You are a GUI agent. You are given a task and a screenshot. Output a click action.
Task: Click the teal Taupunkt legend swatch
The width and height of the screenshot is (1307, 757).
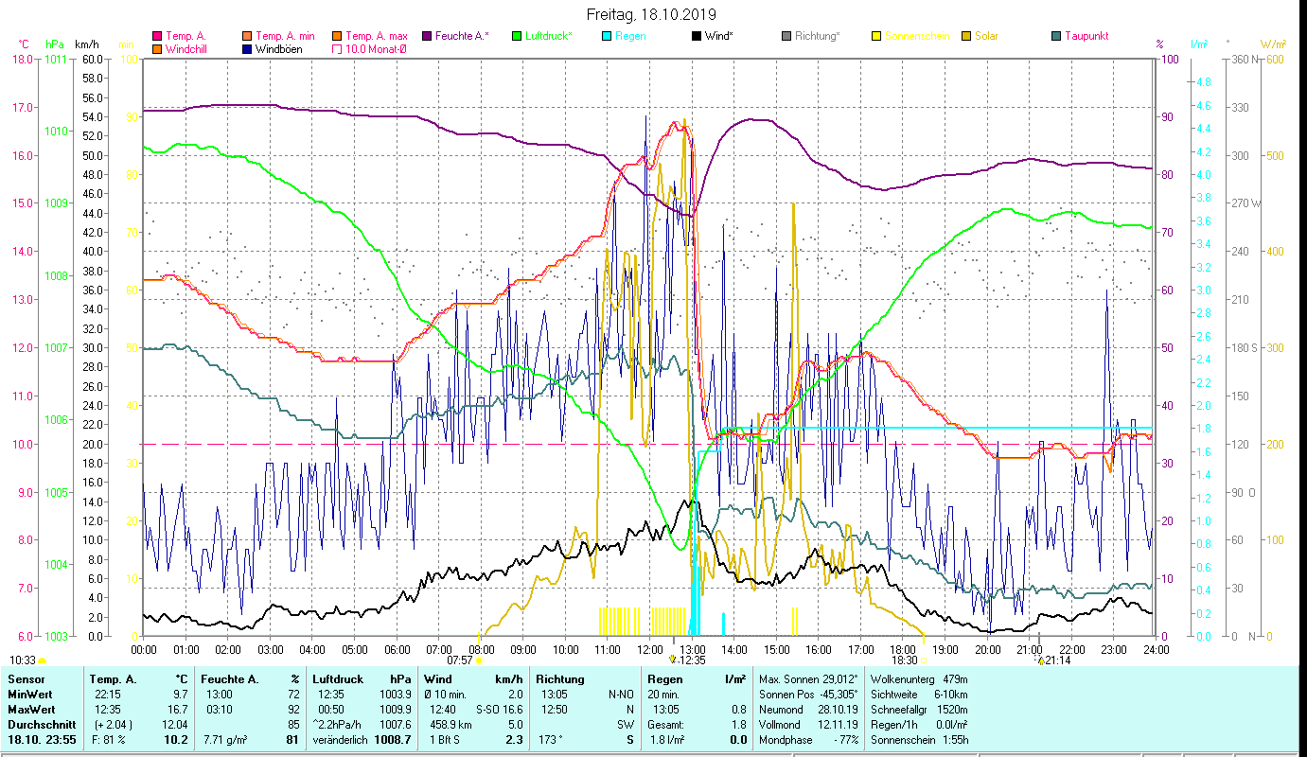(1056, 37)
